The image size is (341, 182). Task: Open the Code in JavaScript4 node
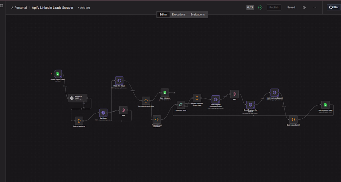(293, 120)
